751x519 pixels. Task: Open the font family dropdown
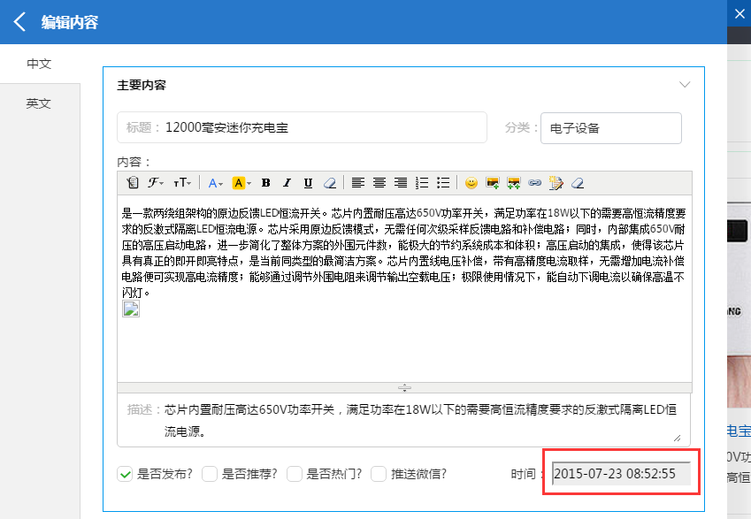(155, 182)
